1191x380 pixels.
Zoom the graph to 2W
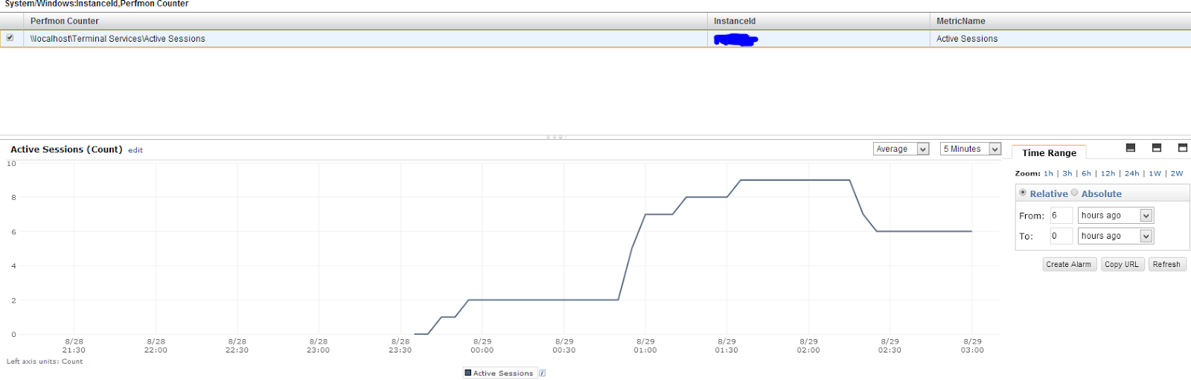point(1176,173)
